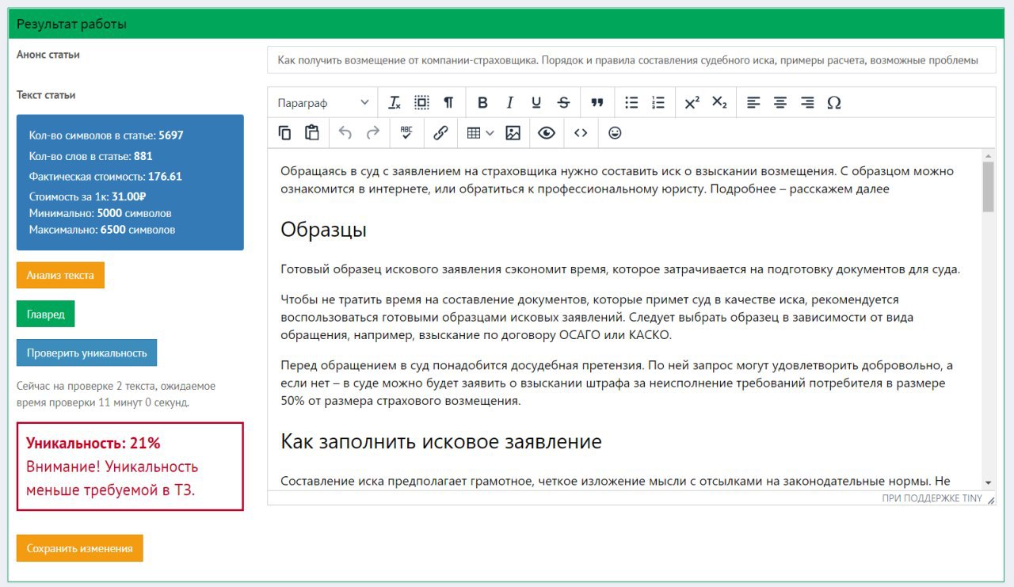Toggle show invisible characters (pilcrow) icon

coord(448,102)
